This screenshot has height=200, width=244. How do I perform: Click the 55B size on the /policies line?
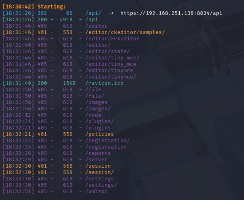pos(68,134)
